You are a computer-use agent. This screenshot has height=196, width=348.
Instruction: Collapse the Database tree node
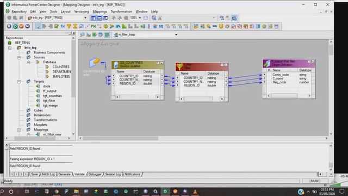[x=28, y=63]
